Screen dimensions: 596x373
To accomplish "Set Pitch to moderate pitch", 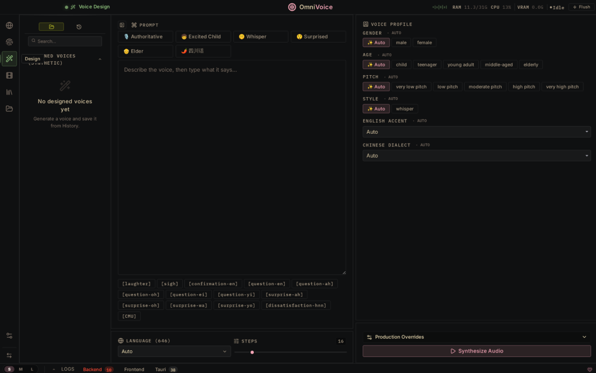I will click(x=485, y=87).
